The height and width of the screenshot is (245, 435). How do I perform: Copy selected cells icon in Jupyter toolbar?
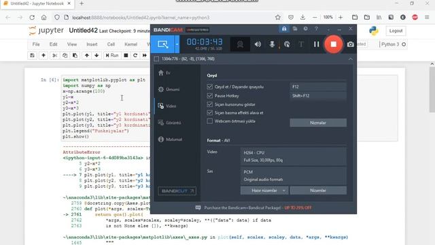pos(65,55)
